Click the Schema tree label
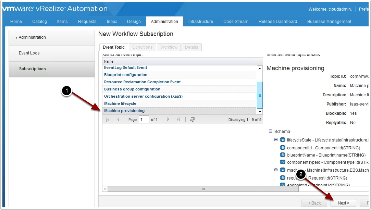The image size is (371, 210). pyautogui.click(x=282, y=131)
